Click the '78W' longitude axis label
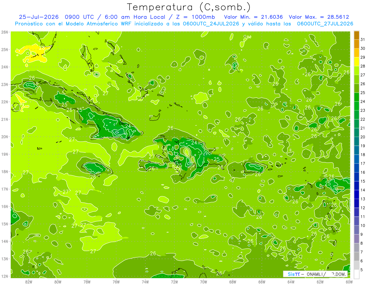This screenshot has height=286, width=371. click(x=87, y=282)
